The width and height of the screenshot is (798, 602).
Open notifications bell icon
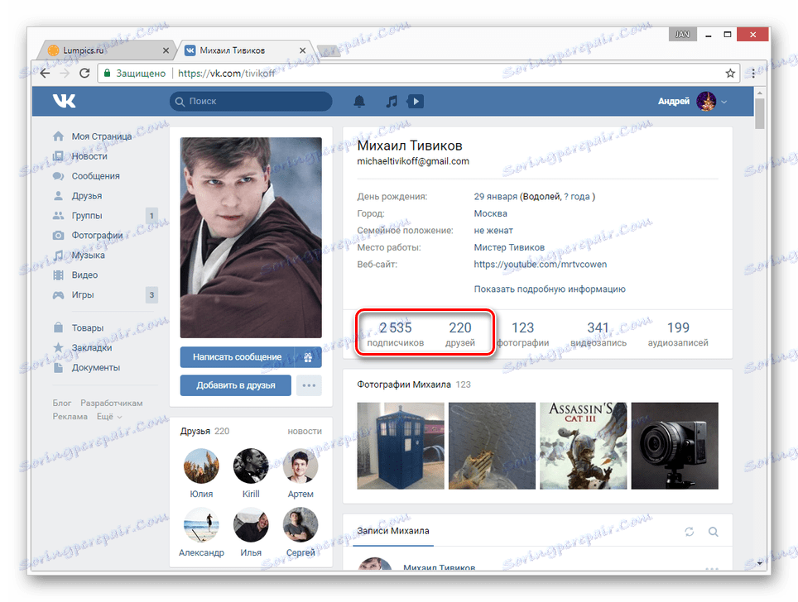click(359, 101)
